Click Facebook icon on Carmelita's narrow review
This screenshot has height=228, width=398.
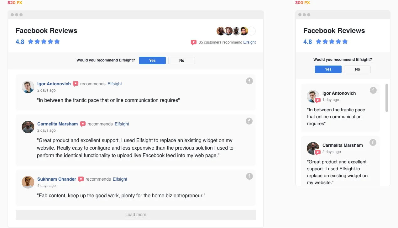point(373,142)
